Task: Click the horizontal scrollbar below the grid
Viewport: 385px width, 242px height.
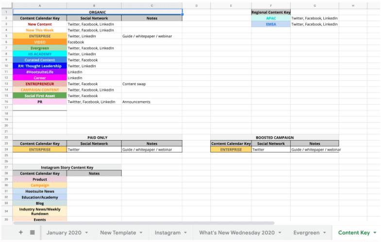Action: pyautogui.click(x=146, y=223)
